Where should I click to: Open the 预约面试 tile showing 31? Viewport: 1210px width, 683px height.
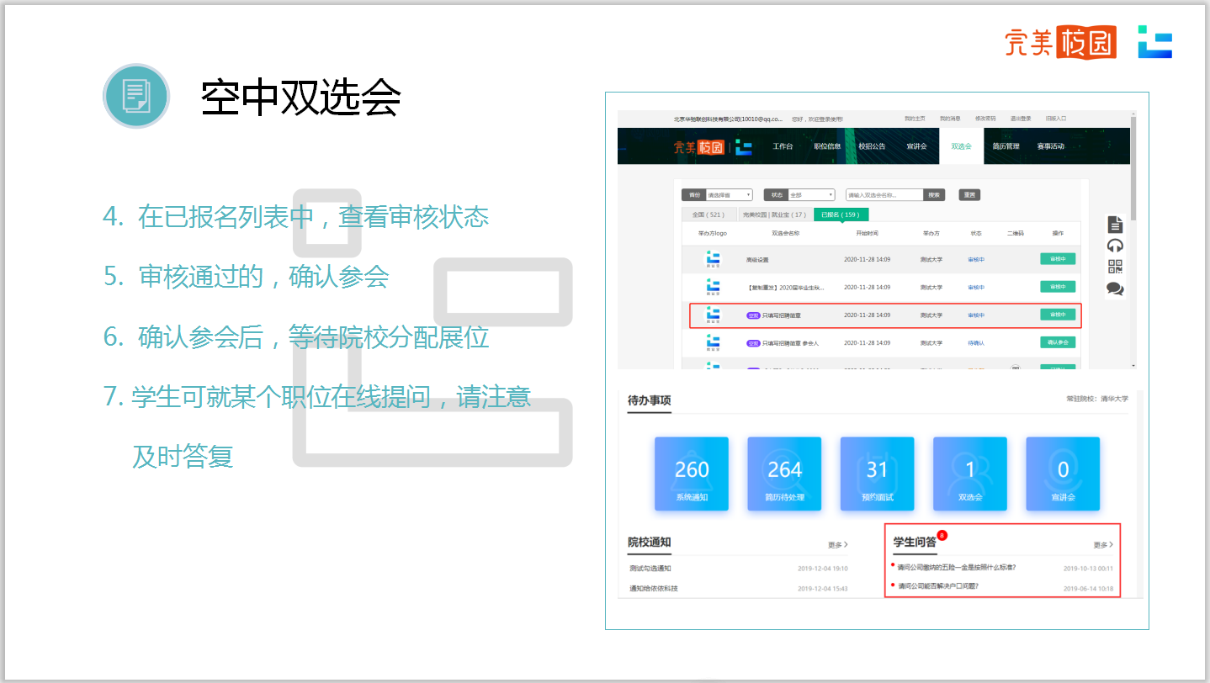pyautogui.click(x=877, y=474)
